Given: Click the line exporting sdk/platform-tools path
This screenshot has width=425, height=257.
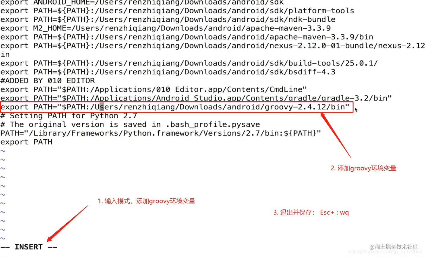Looking at the screenshot, I should (177, 11).
